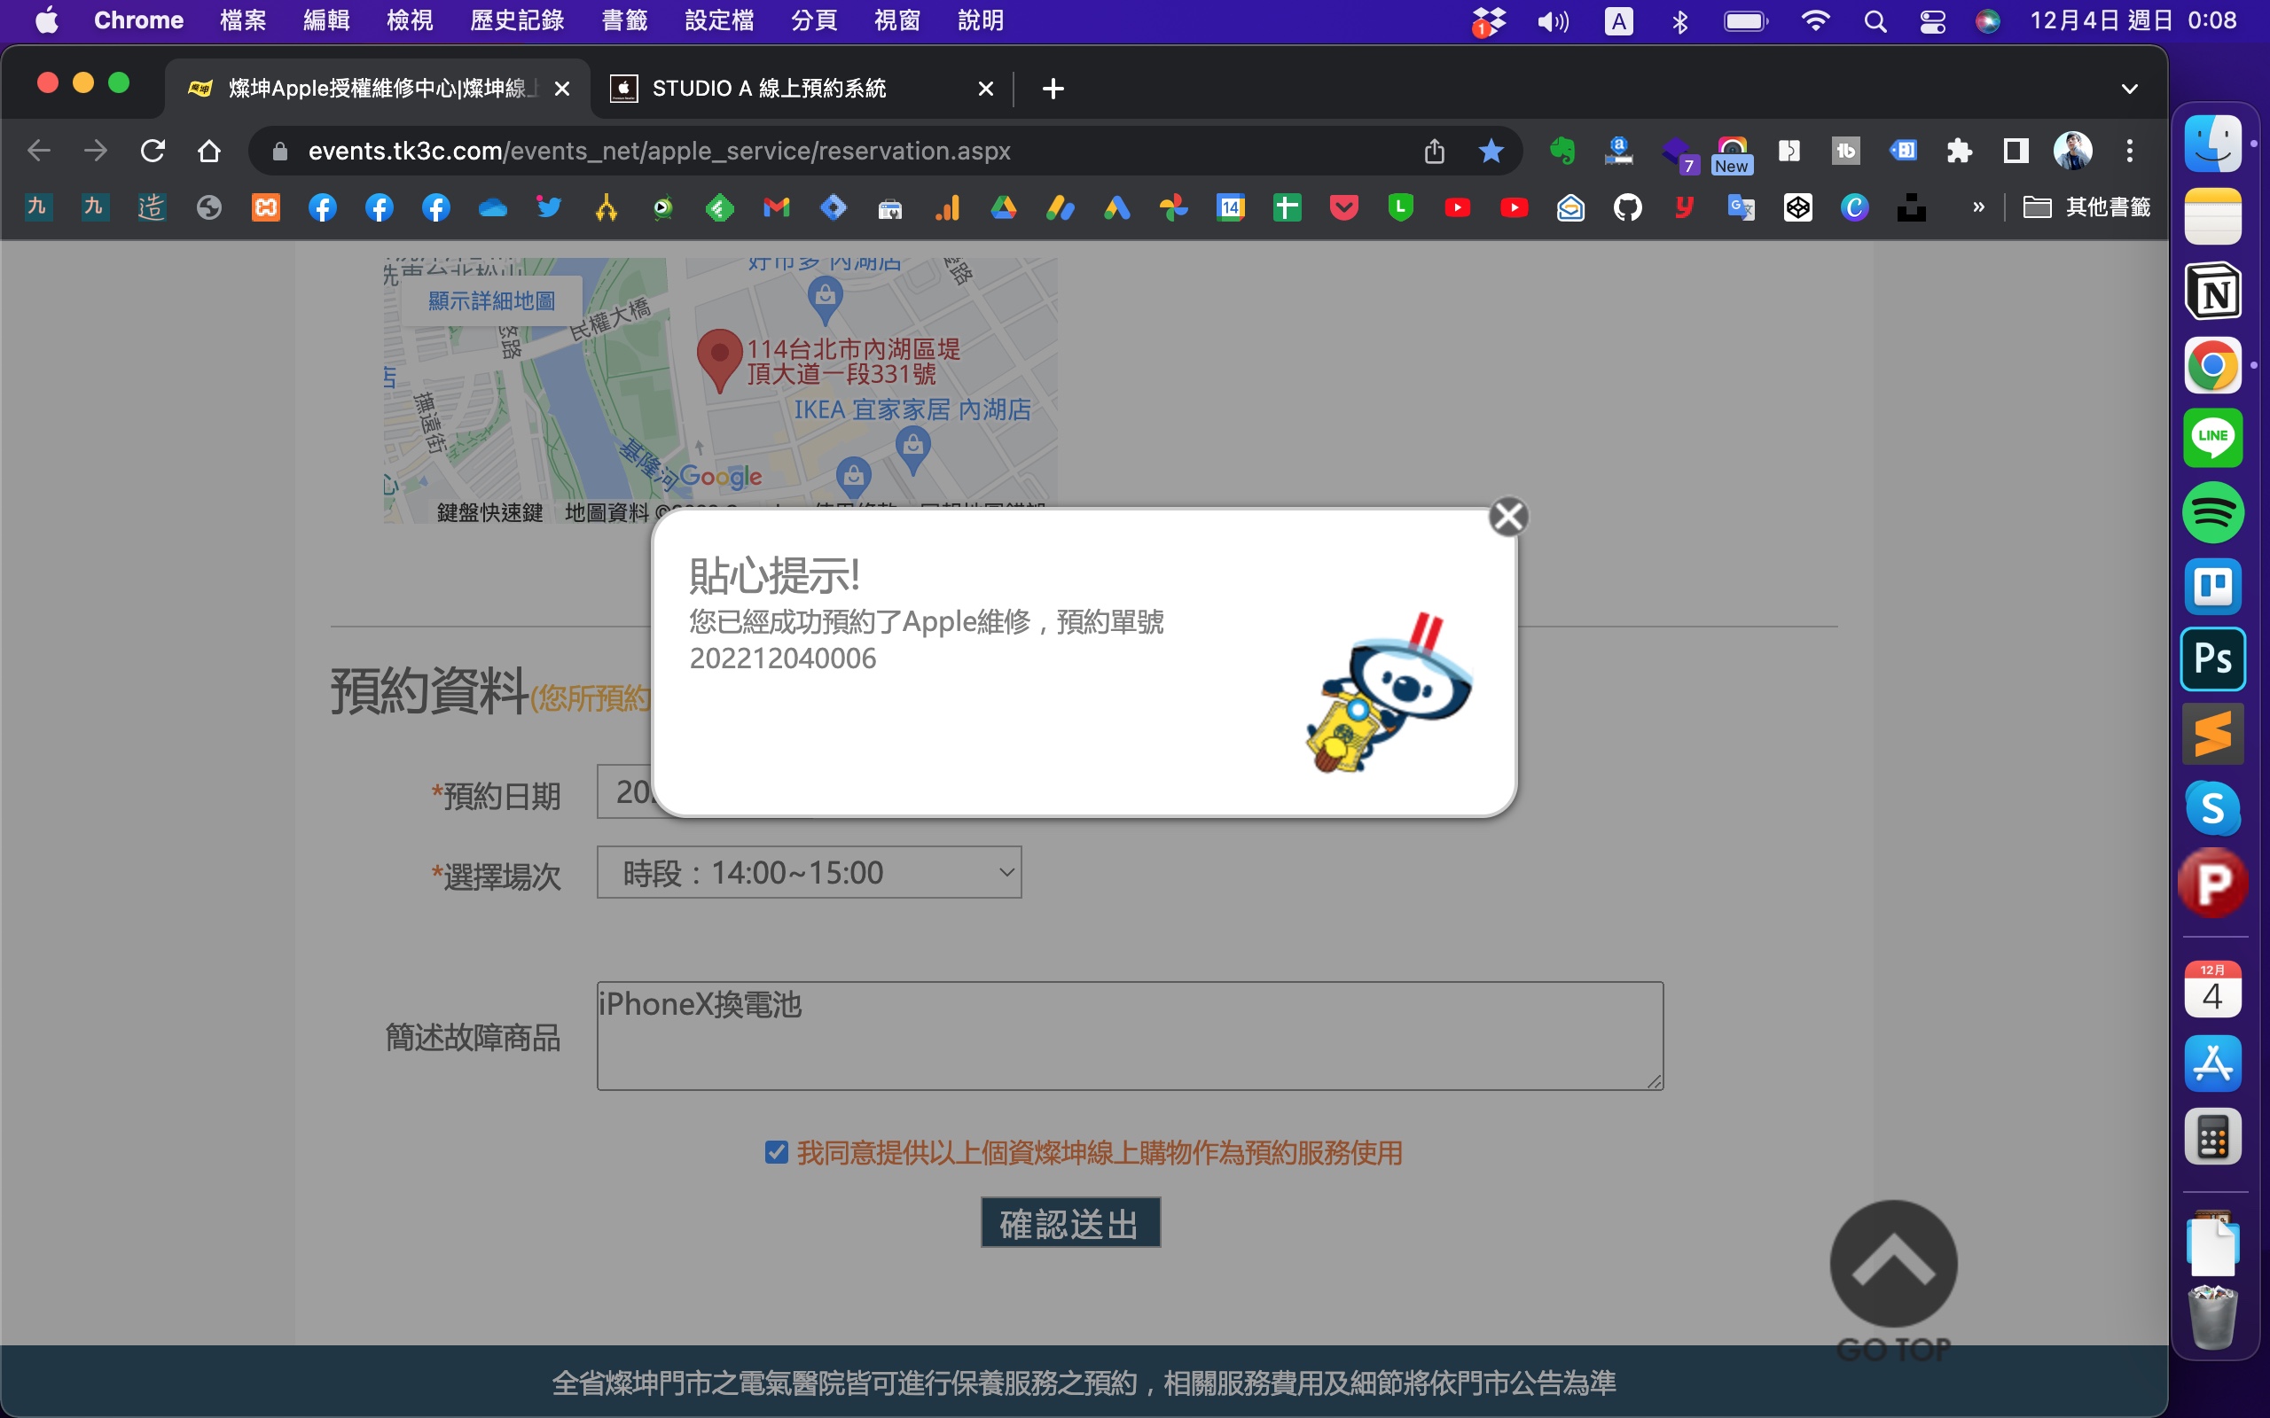2270x1418 pixels.
Task: Open Notion in the Dock
Action: pyautogui.click(x=2212, y=292)
